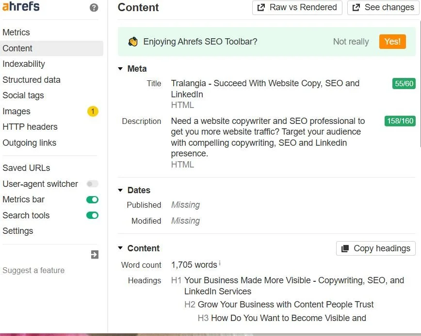Screen dimensions: 421x336
Task: Open Structured data in sidebar
Action: click(32, 80)
